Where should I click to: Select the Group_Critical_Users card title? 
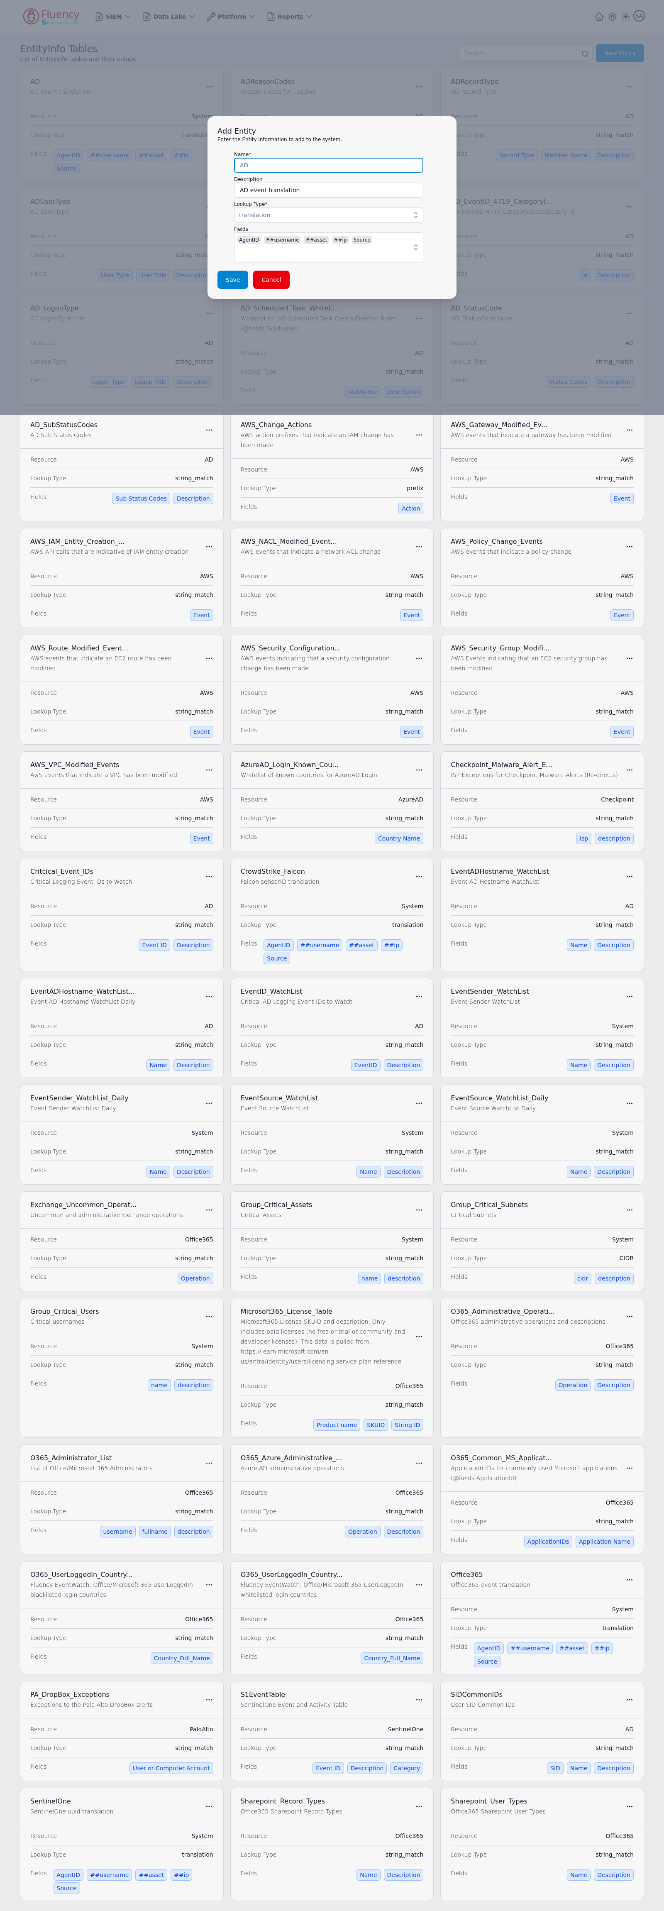coord(65,1312)
